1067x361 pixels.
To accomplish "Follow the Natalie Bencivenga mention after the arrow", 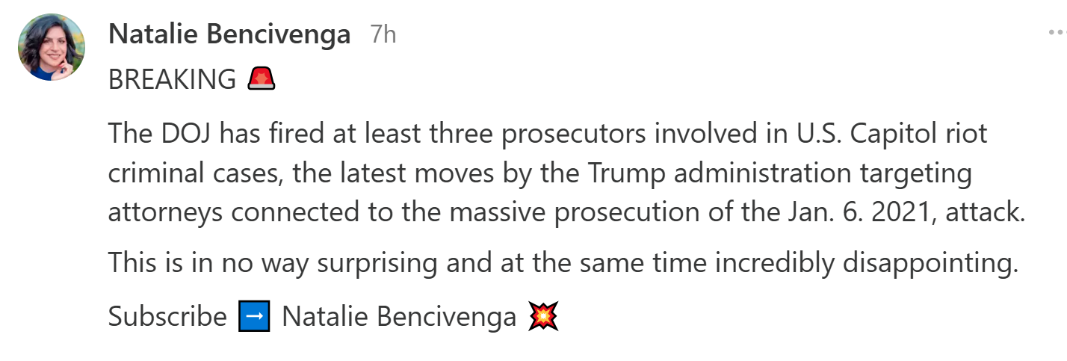I will click(399, 317).
